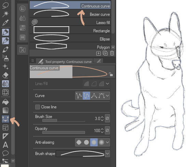Click the main color swatch below toolbar
The width and height of the screenshot is (193, 167).
coord(5,166)
